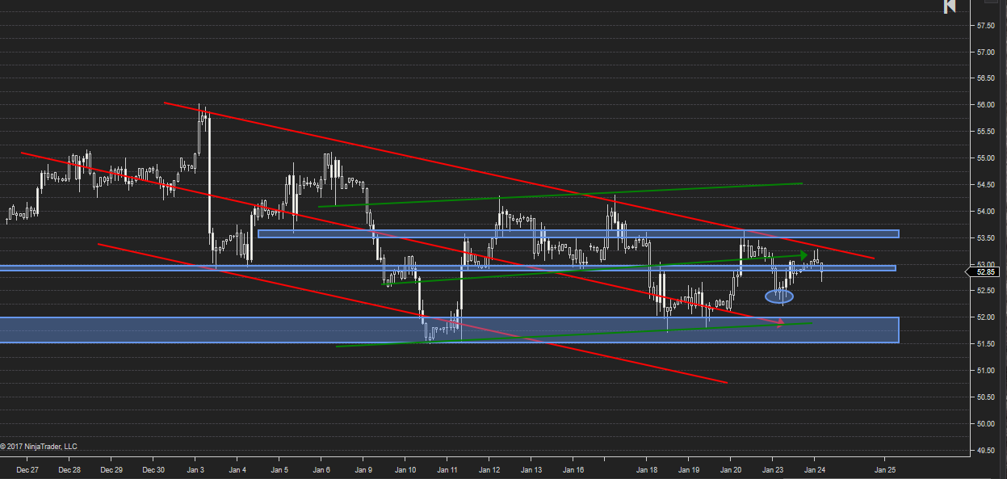Select the large blue support zone rectangle
The image size is (1007, 479).
coord(449,330)
